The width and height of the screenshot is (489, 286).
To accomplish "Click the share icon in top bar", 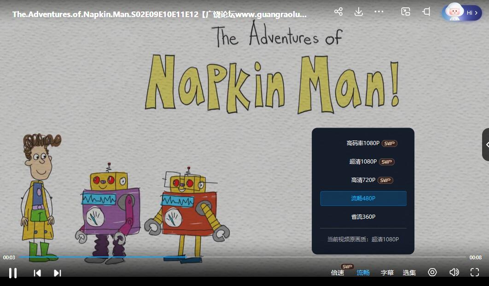I will [338, 12].
